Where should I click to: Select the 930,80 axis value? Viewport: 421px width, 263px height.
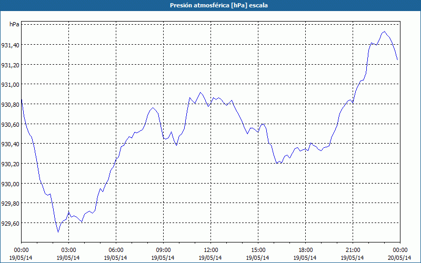(x=10, y=105)
